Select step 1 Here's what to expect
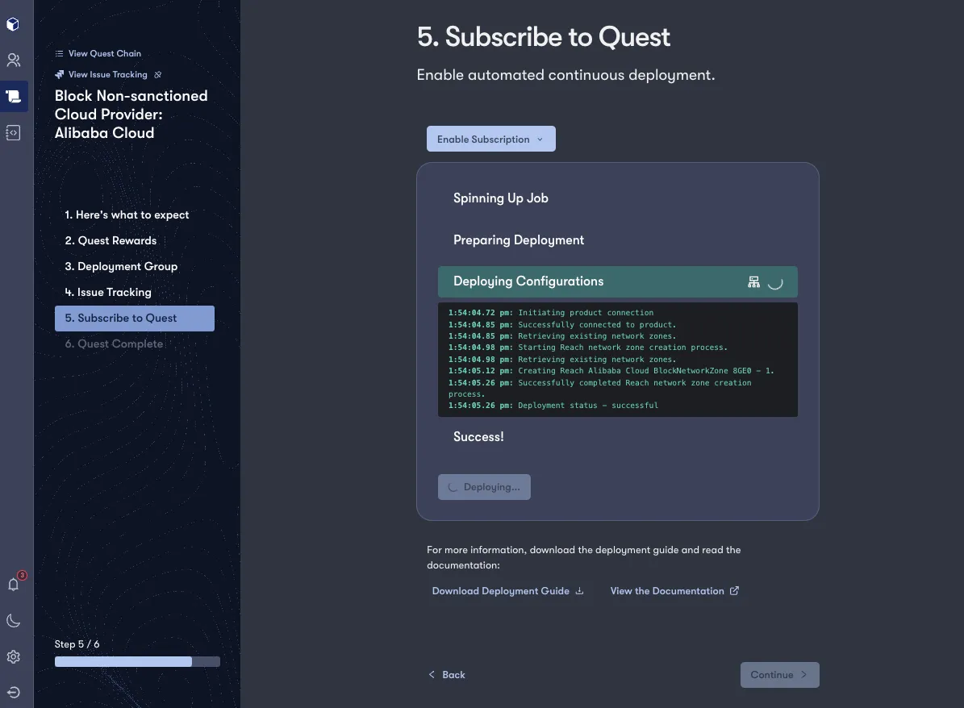 pyautogui.click(x=127, y=214)
